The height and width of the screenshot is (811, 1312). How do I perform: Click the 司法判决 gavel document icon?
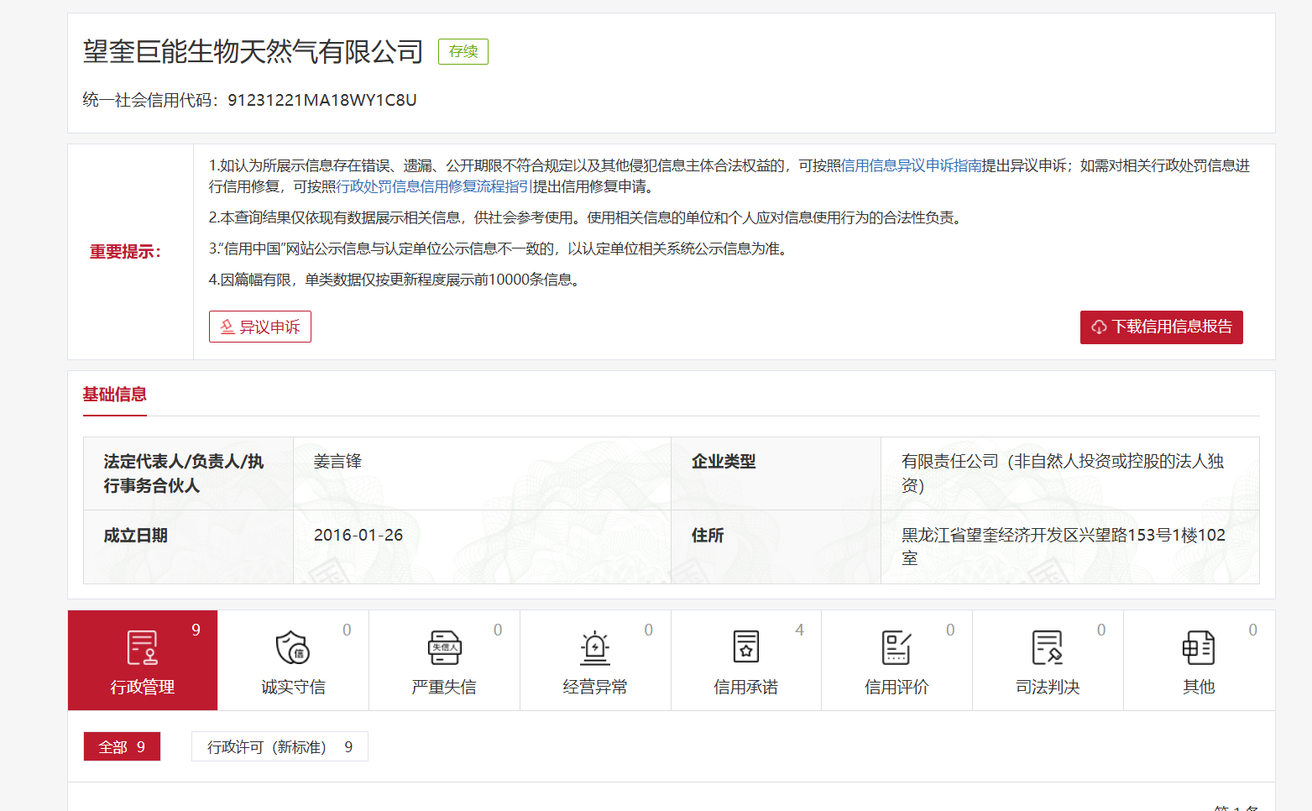[x=1048, y=648]
